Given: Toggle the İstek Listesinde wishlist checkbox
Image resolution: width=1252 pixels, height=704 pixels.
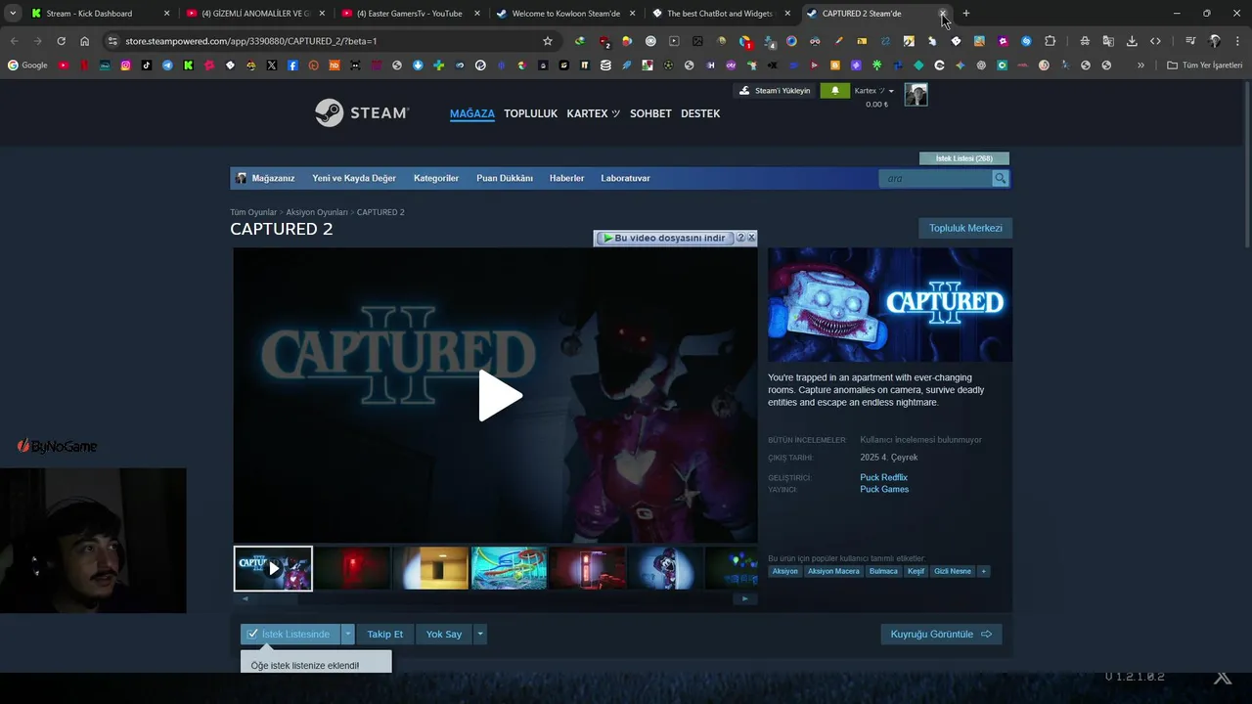Looking at the screenshot, I should pyautogui.click(x=252, y=634).
